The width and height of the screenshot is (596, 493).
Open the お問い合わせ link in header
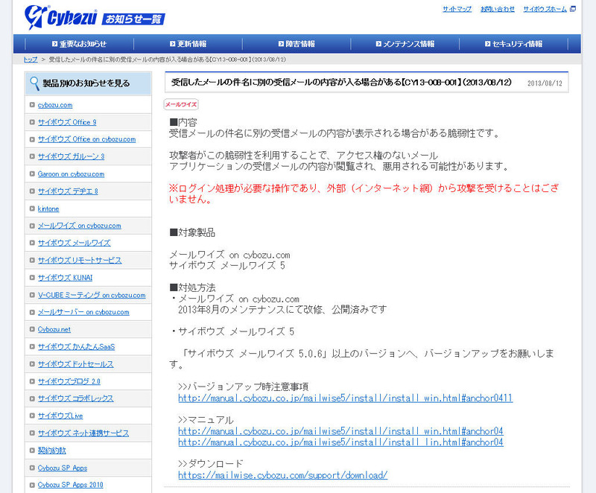497,9
